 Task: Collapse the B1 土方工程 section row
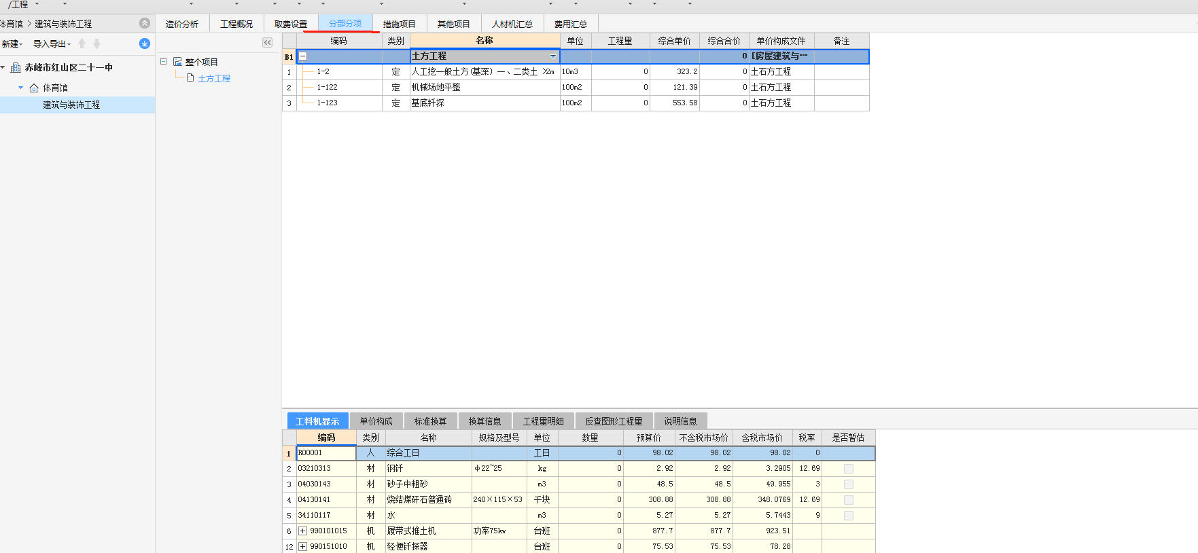(x=303, y=56)
